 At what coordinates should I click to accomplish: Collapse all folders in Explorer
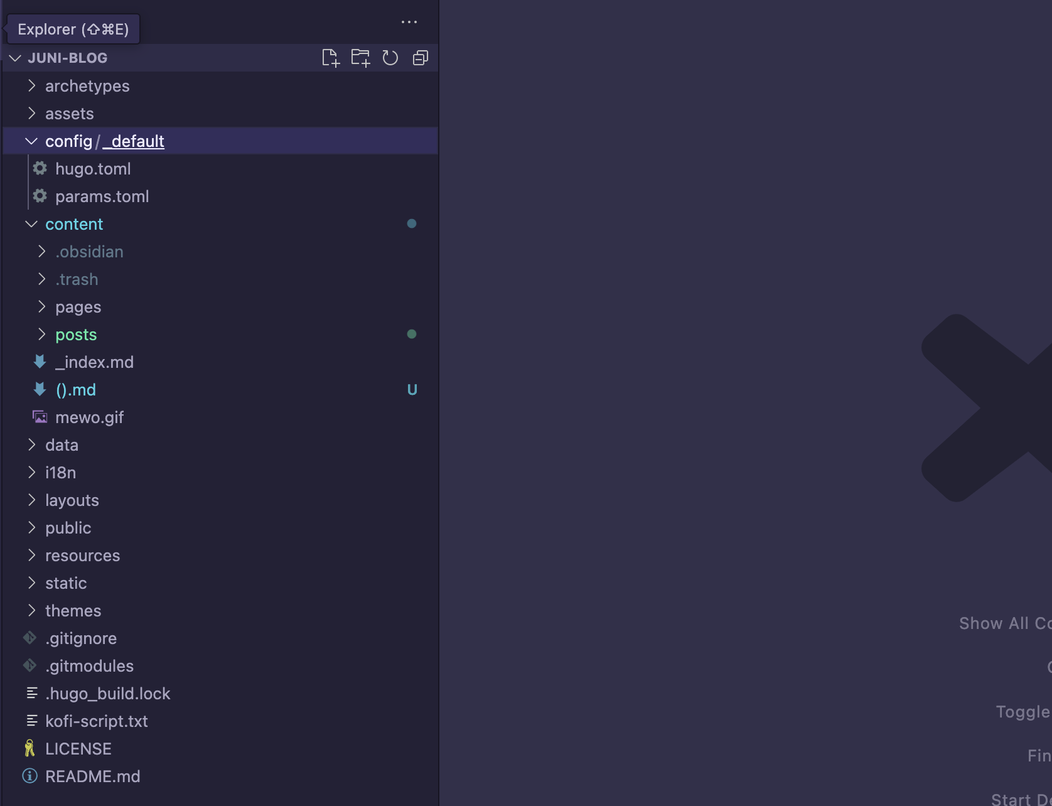pos(421,58)
